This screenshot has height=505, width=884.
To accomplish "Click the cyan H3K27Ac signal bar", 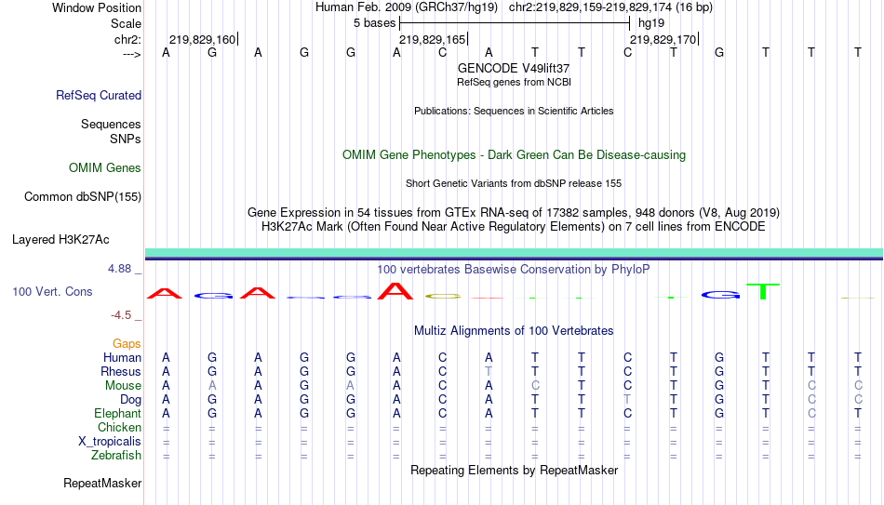I will tap(514, 253).
